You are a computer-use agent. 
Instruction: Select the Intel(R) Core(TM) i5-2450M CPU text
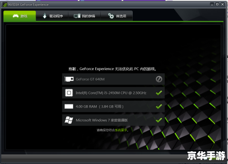pos(111,93)
